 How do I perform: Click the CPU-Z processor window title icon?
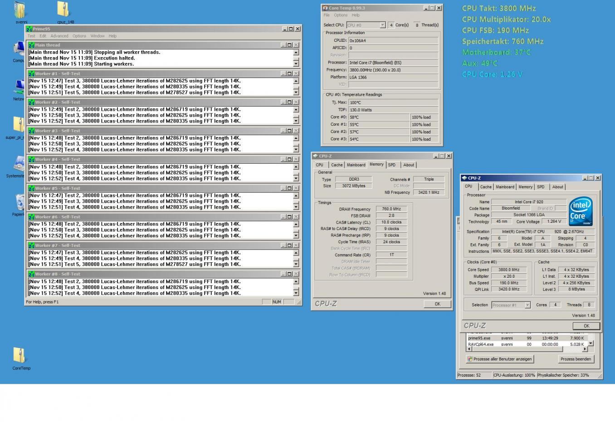point(464,178)
